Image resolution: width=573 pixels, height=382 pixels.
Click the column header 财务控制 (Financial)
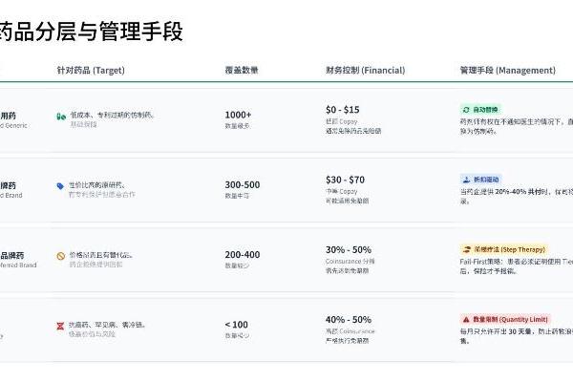click(x=366, y=70)
